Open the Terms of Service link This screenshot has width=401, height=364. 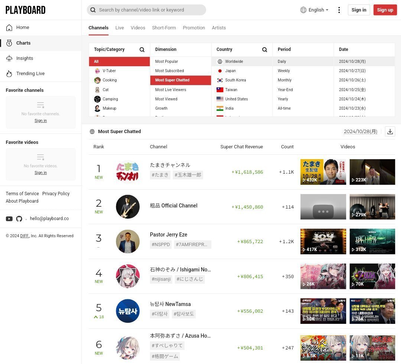(22, 194)
